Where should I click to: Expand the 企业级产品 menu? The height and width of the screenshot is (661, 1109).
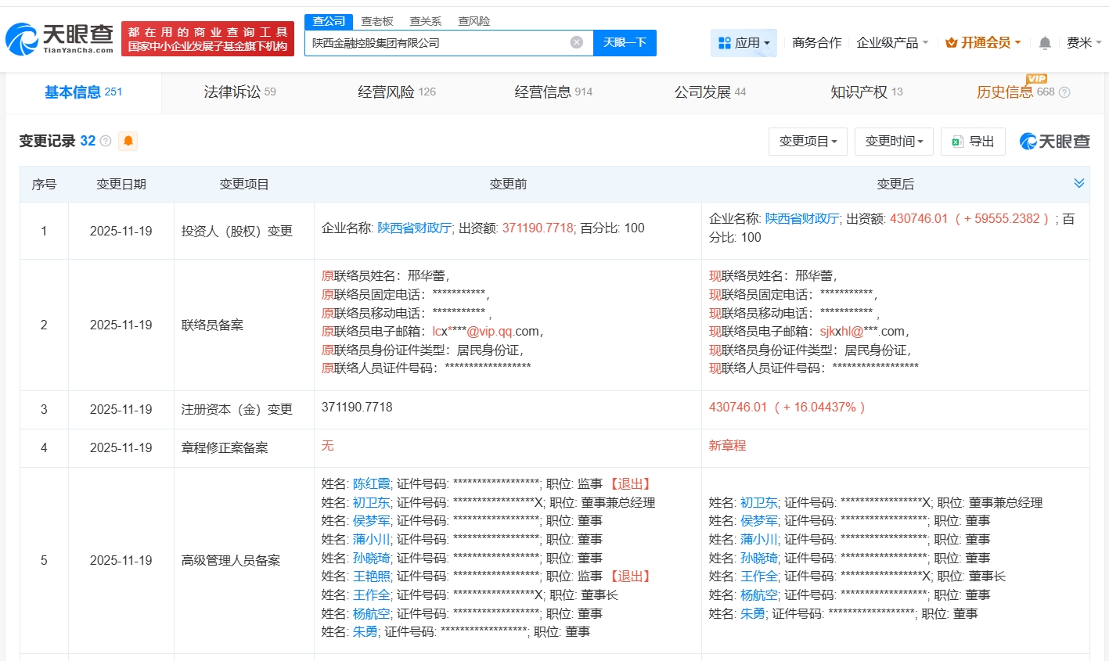(892, 43)
